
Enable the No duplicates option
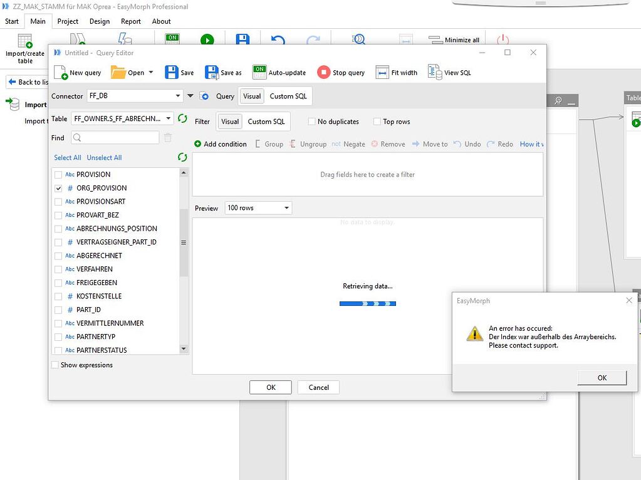pos(311,121)
